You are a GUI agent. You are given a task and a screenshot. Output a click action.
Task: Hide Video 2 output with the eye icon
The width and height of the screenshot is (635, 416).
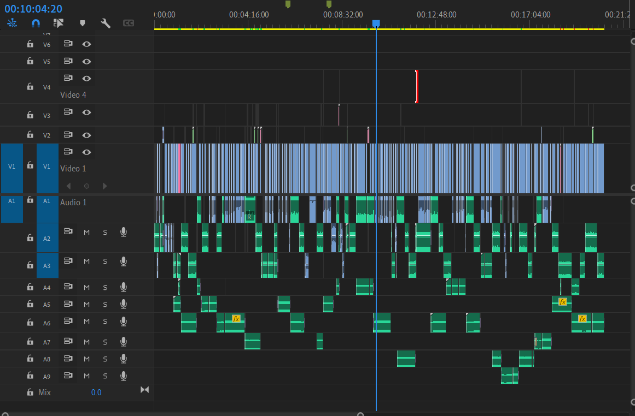[x=86, y=134]
